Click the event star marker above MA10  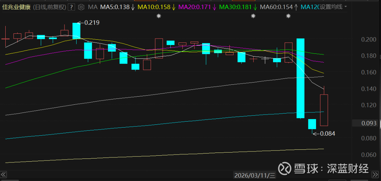[159, 16]
